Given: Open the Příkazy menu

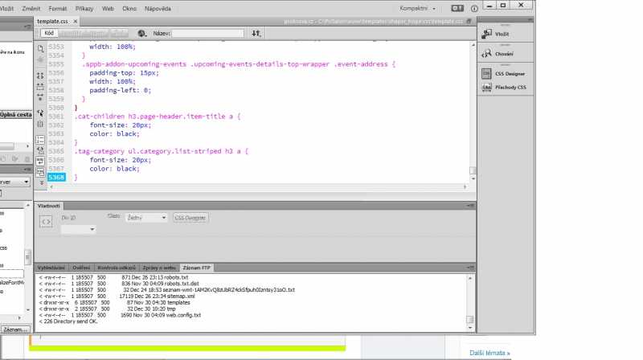Looking at the screenshot, I should point(84,7).
